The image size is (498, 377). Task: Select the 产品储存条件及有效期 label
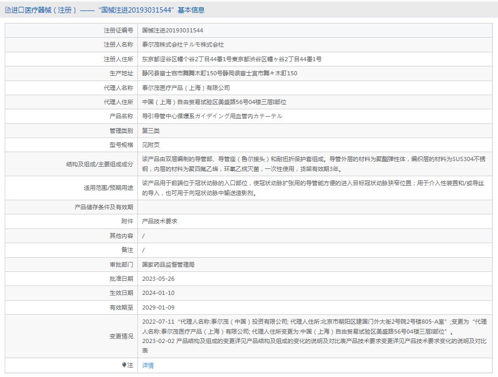(104, 207)
